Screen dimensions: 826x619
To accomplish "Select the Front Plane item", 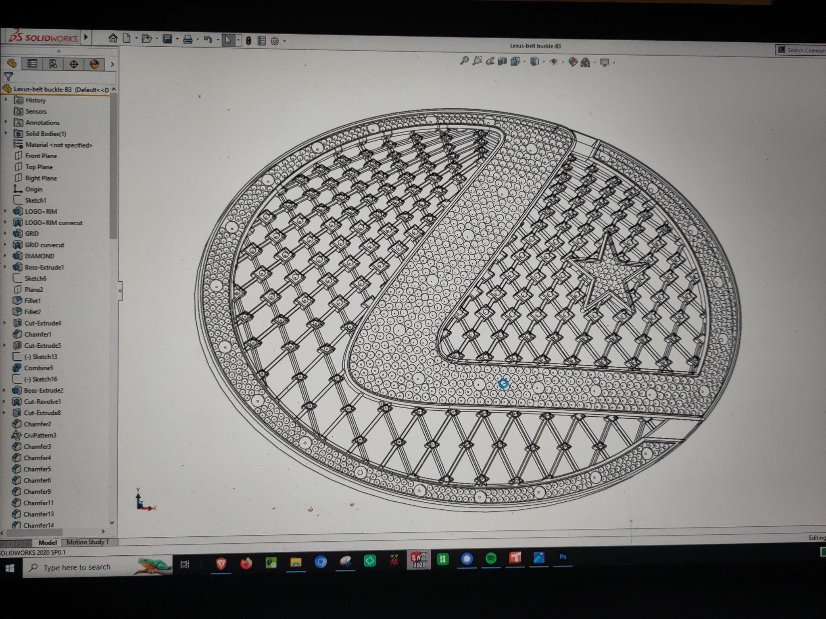I will click(36, 156).
